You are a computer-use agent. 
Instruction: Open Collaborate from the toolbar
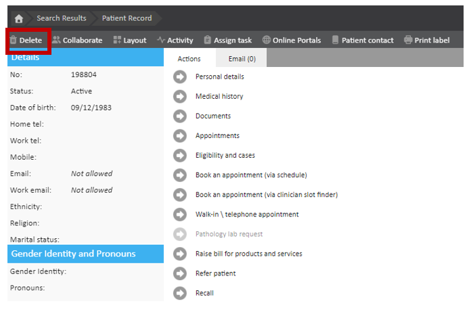pos(77,41)
